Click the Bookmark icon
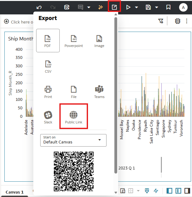Viewport: 192px width, 197px height. pos(168,7)
